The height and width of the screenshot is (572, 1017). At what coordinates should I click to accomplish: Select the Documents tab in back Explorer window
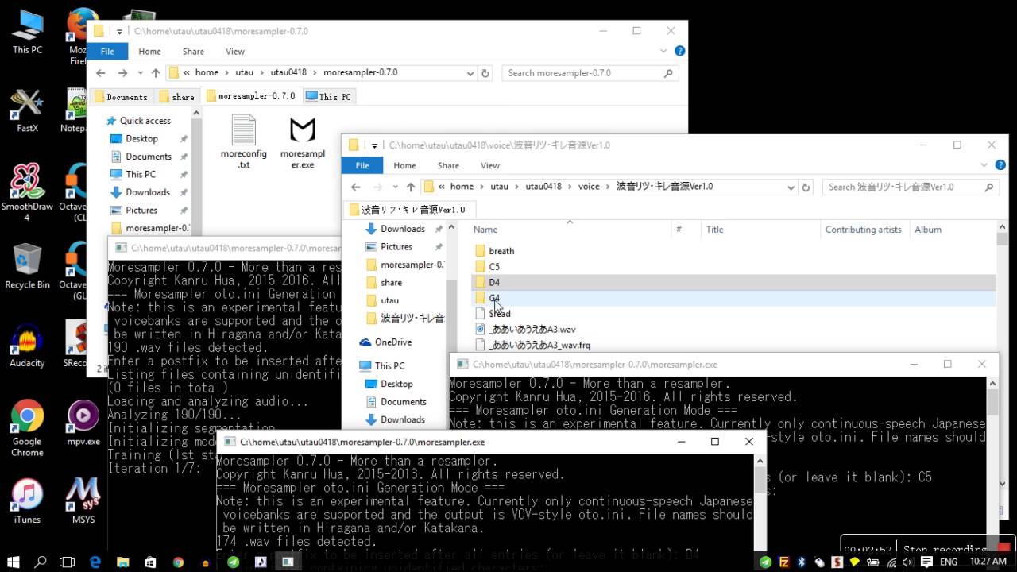[x=120, y=96]
